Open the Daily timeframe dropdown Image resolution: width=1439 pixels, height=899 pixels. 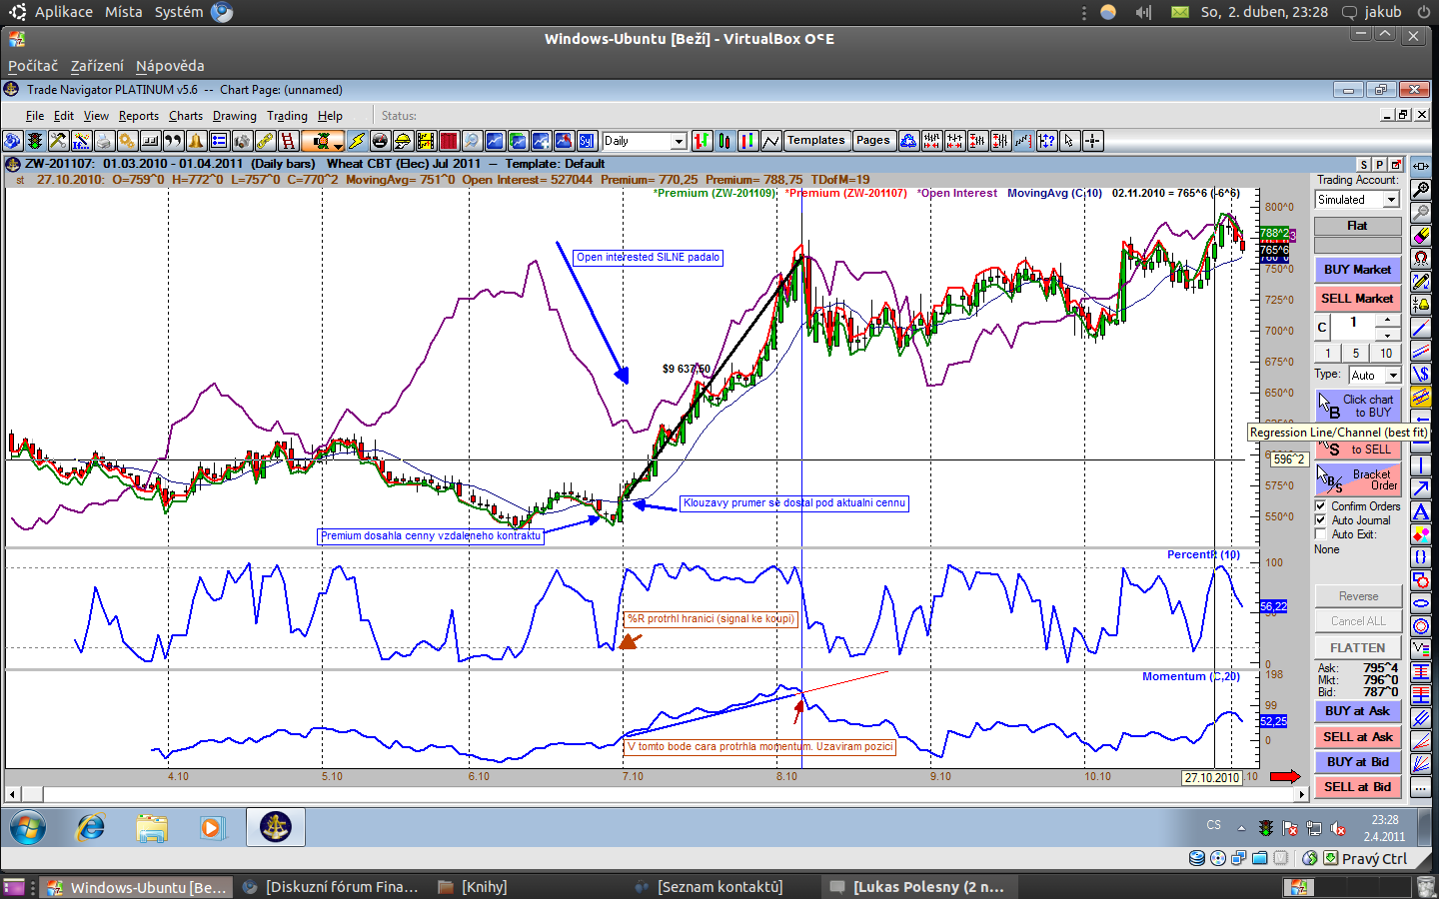[679, 141]
